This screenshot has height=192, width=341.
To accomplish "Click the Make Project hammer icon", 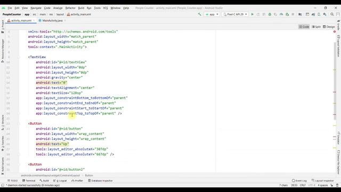I will 199,14.
